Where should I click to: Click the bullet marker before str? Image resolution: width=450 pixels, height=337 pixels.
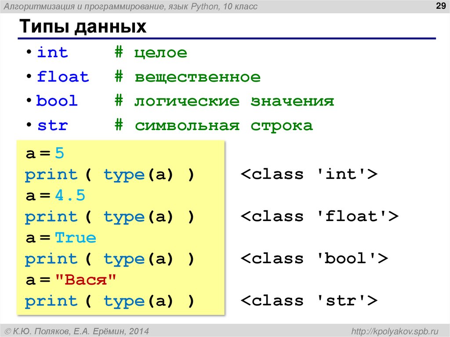tap(29, 125)
